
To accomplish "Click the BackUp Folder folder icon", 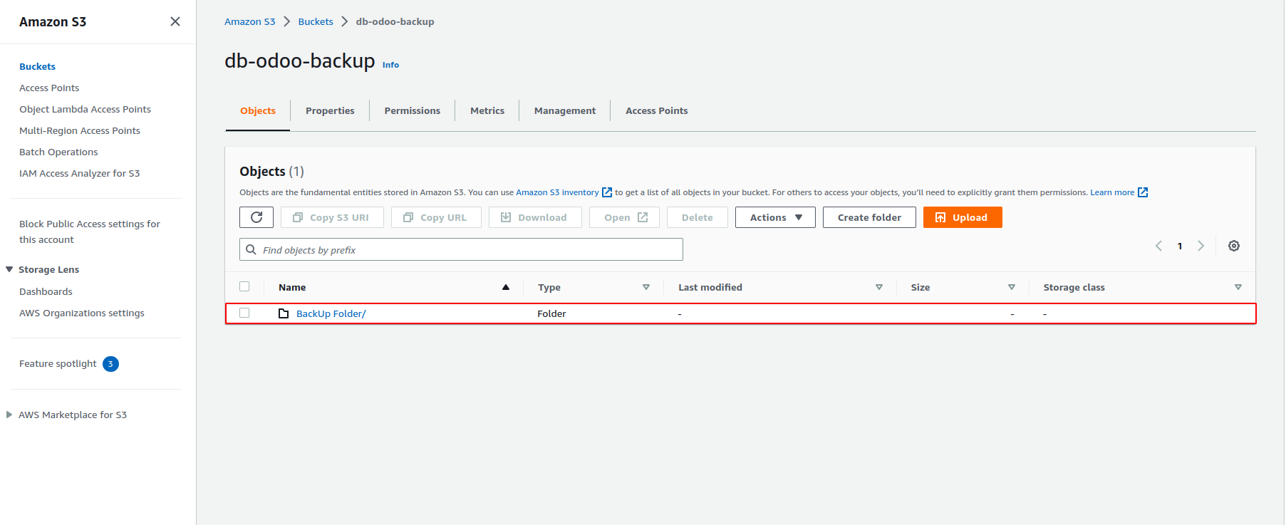I will click(284, 313).
